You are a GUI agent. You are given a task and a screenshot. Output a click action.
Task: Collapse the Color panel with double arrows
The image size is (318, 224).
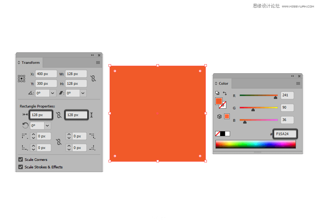coord(293,76)
